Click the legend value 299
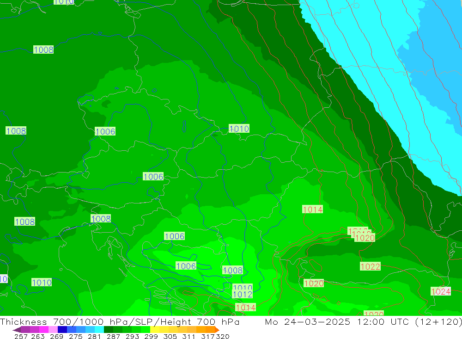462x339 pixels. (x=151, y=336)
